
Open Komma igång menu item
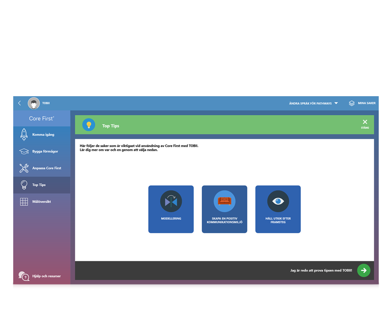coord(43,135)
